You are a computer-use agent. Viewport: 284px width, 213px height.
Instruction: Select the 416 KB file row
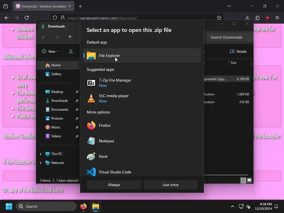point(227,102)
